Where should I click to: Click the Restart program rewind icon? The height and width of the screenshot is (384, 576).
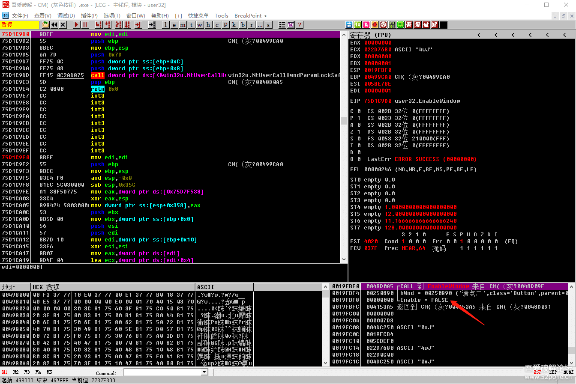pyautogui.click(x=54, y=25)
